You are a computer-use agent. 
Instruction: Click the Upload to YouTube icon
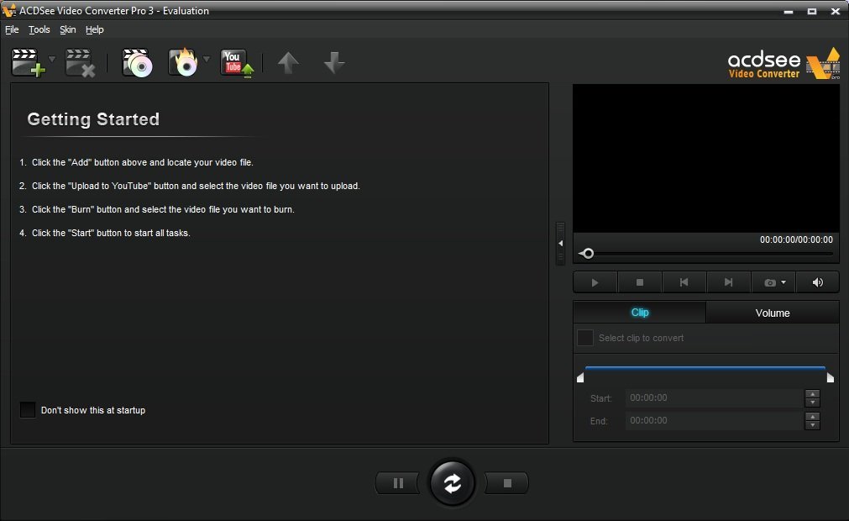[237, 63]
